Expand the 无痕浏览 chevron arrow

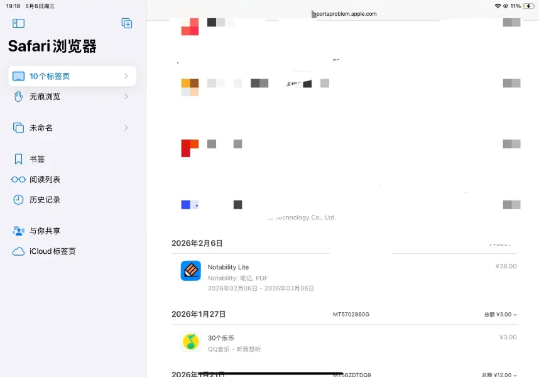pyautogui.click(x=126, y=97)
